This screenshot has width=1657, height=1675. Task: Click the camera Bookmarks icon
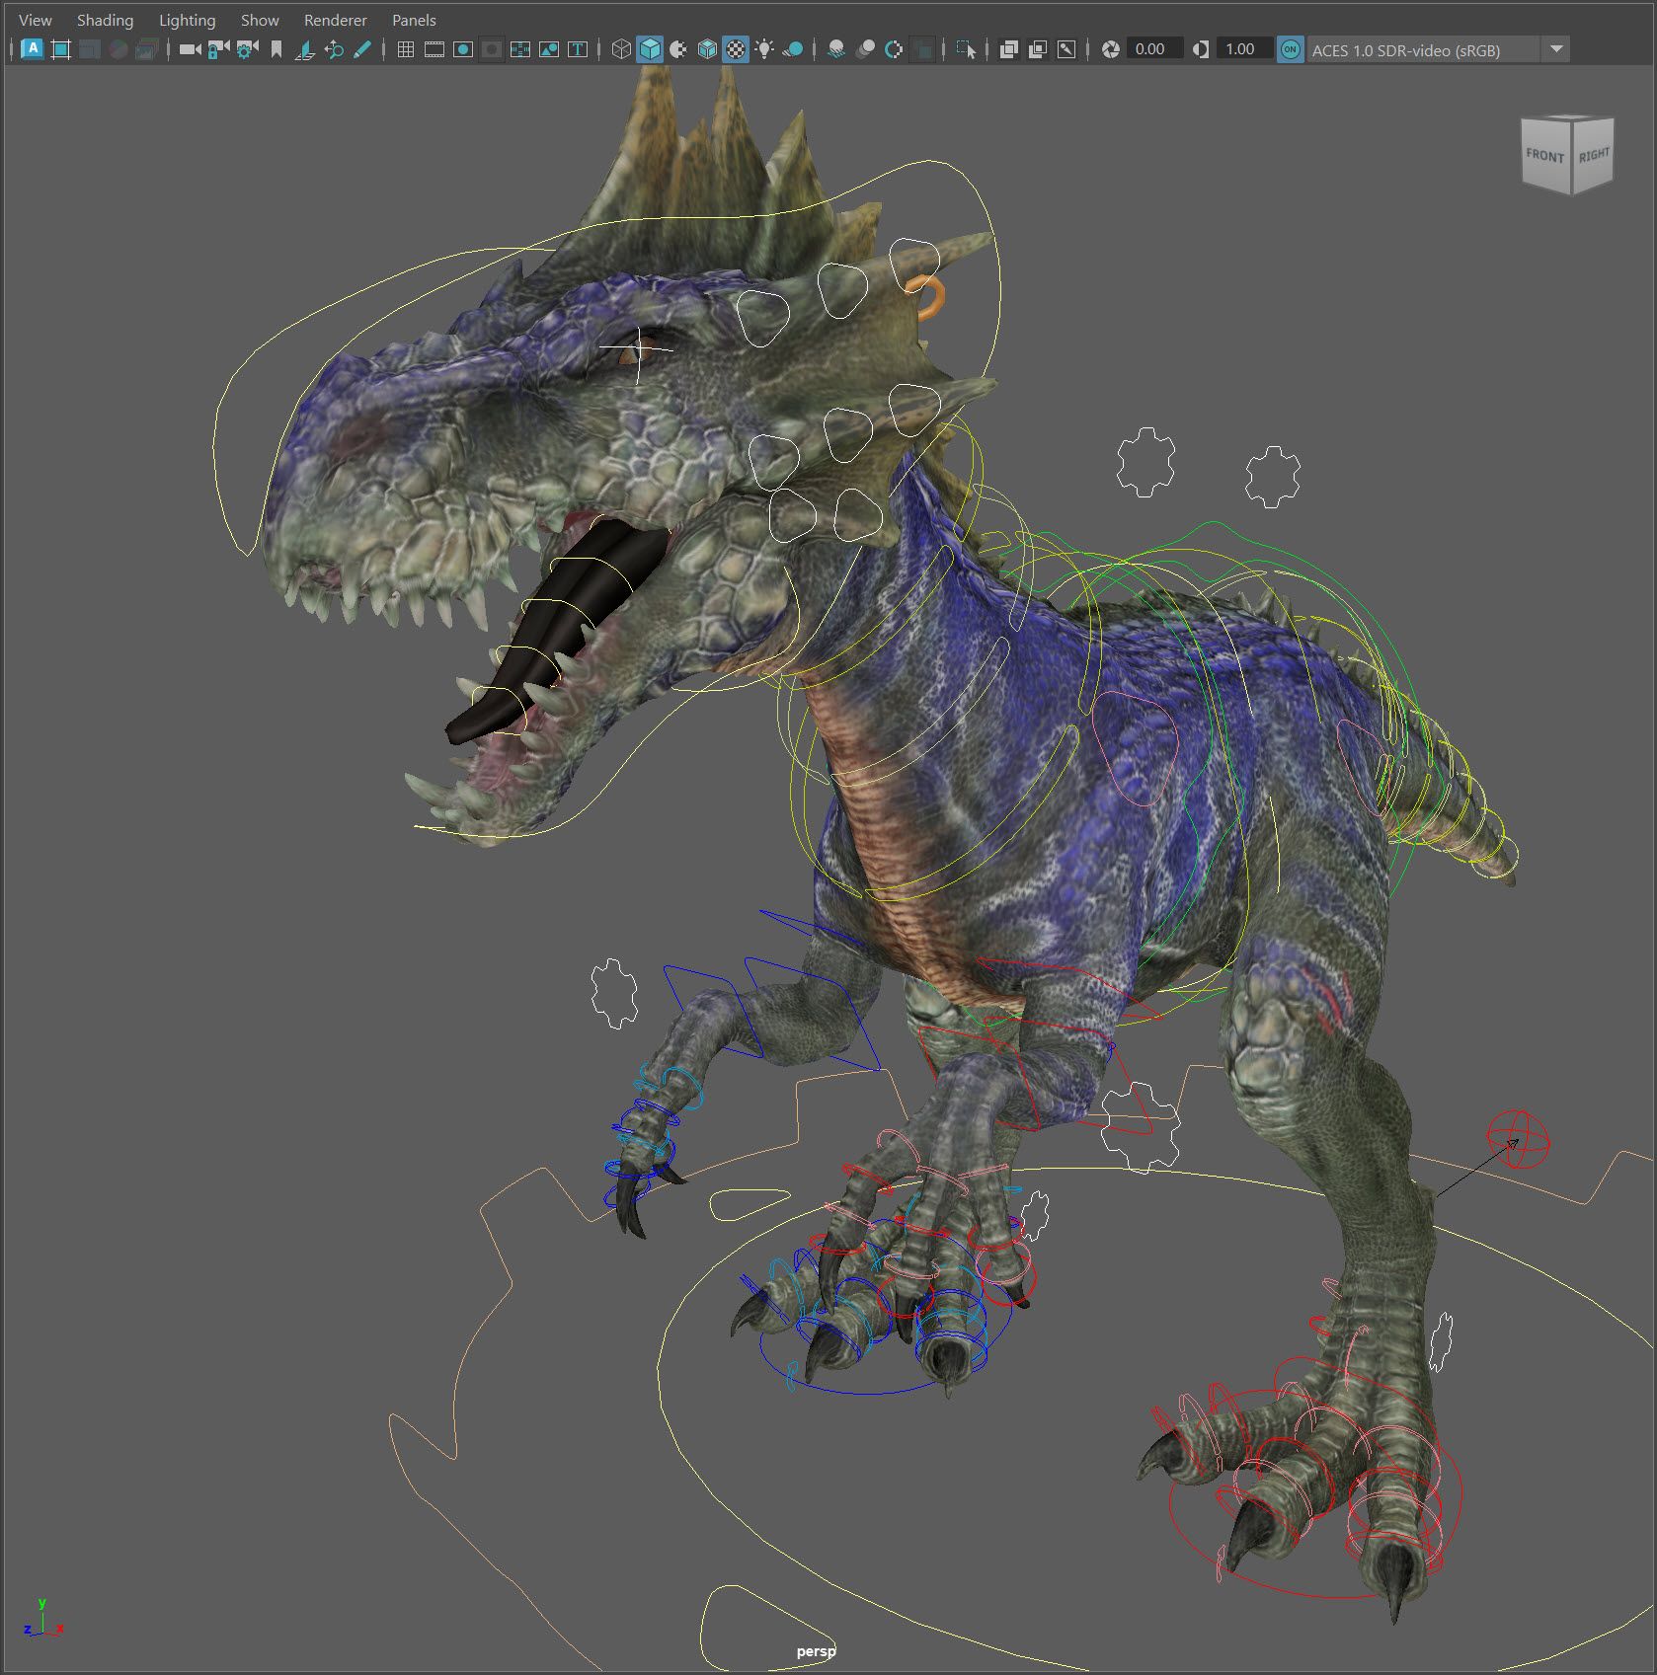pyautogui.click(x=276, y=48)
